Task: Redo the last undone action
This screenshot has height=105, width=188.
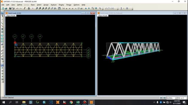Action: 21,8
